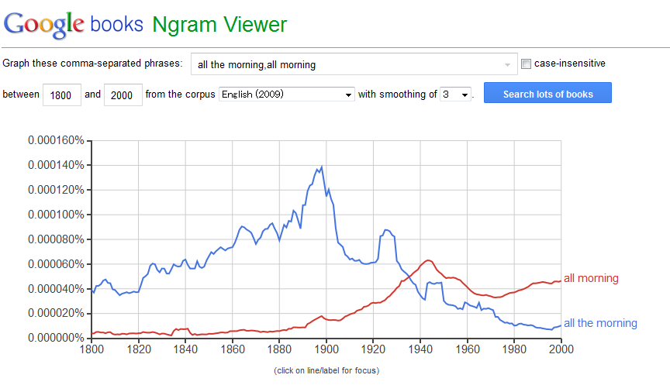
Task: Focus the red 'all morning' line label
Action: (x=591, y=278)
